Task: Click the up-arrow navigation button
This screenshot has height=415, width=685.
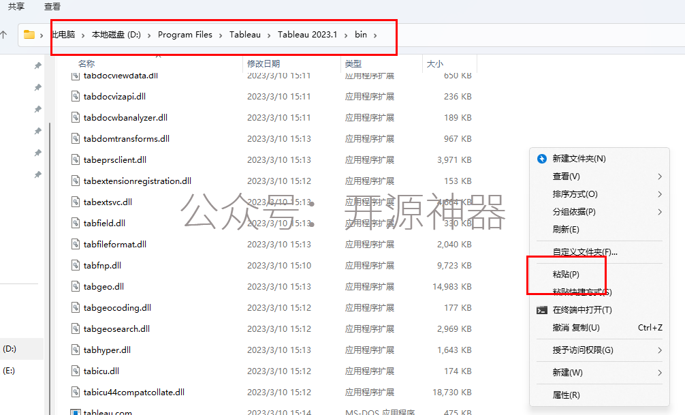Action: click(4, 35)
